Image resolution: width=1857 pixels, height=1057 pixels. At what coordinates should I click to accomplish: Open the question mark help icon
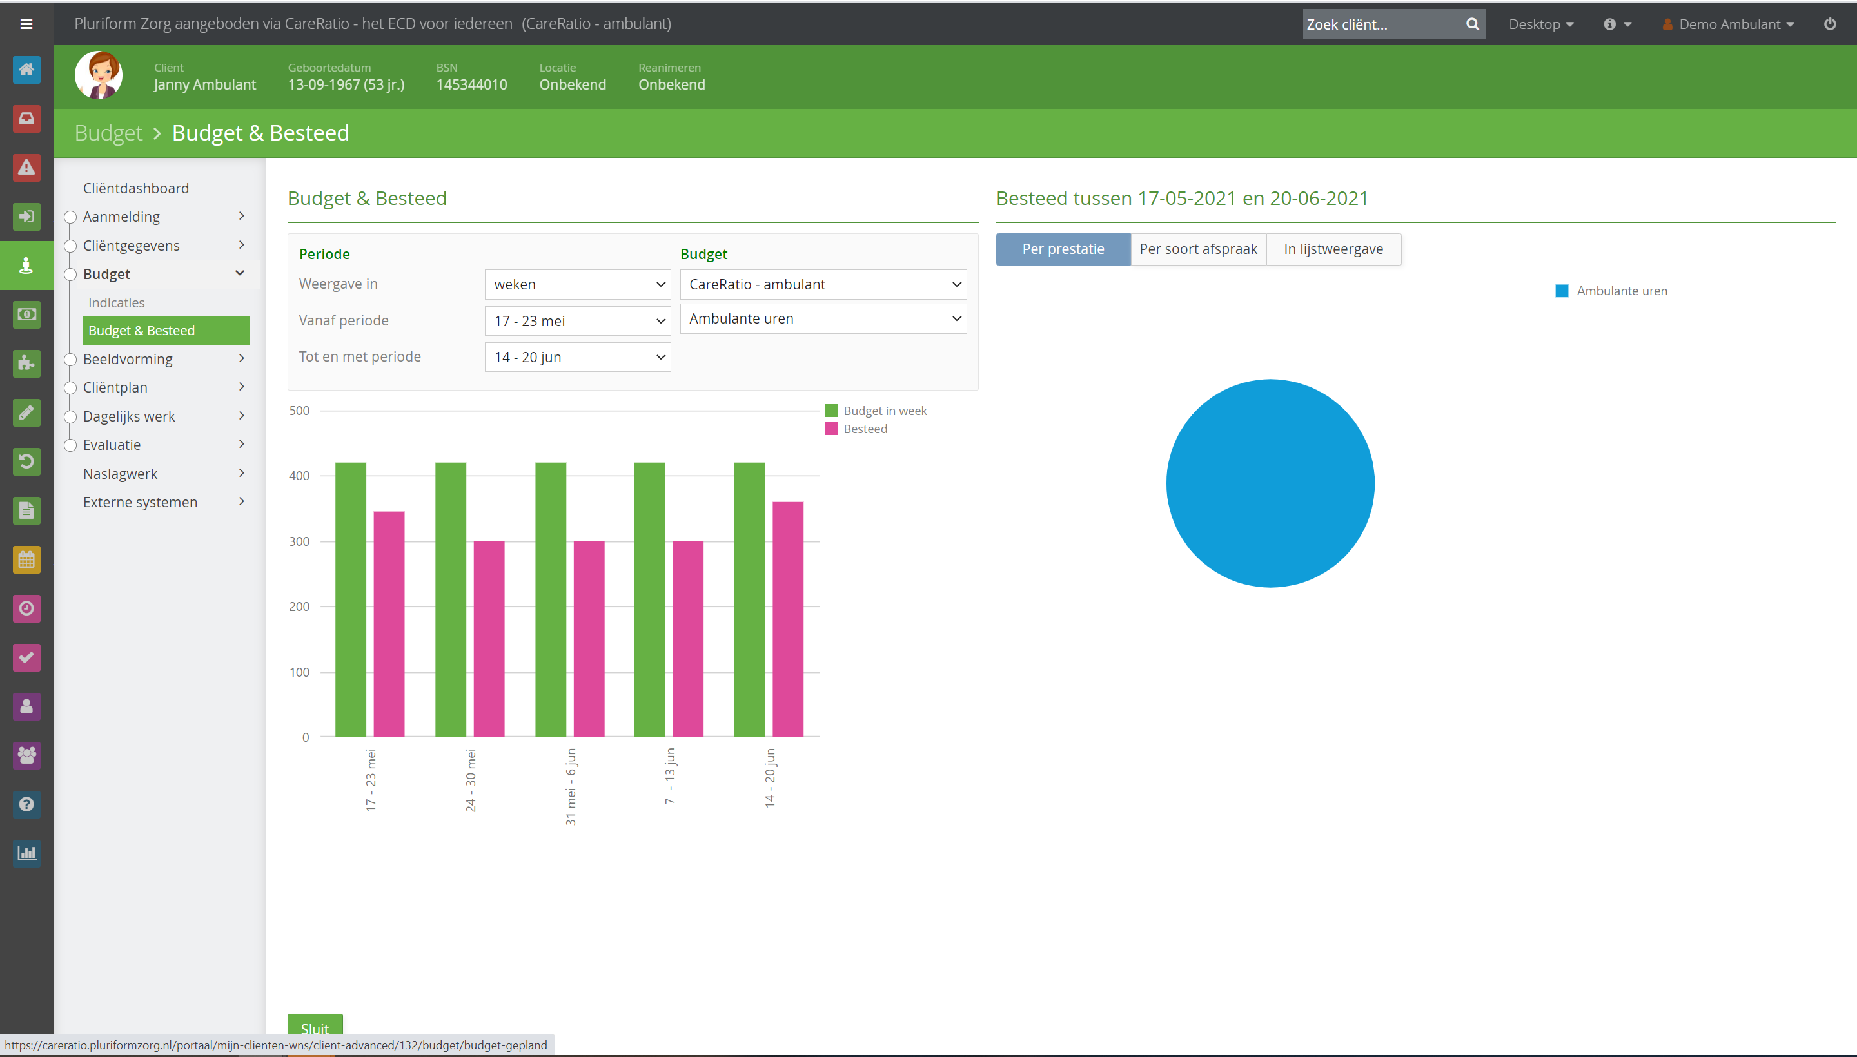tap(26, 804)
